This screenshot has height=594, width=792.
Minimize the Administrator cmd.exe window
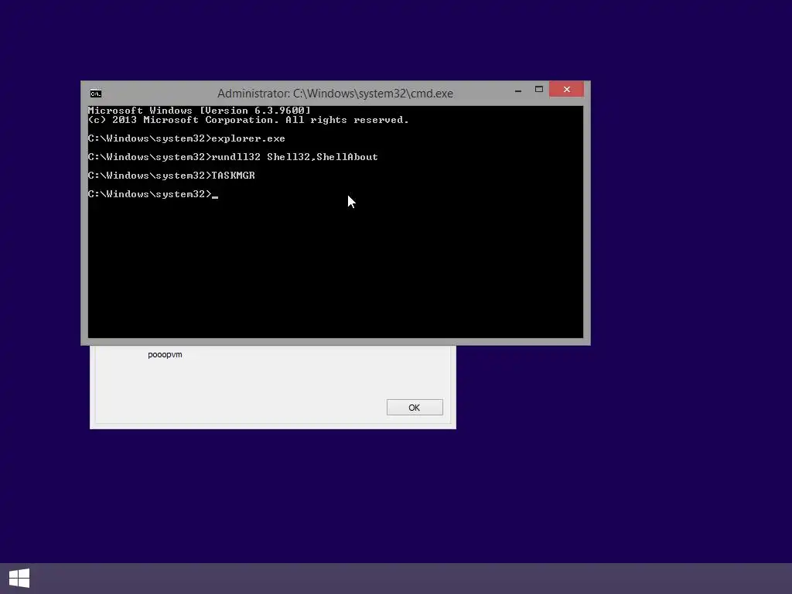click(517, 90)
